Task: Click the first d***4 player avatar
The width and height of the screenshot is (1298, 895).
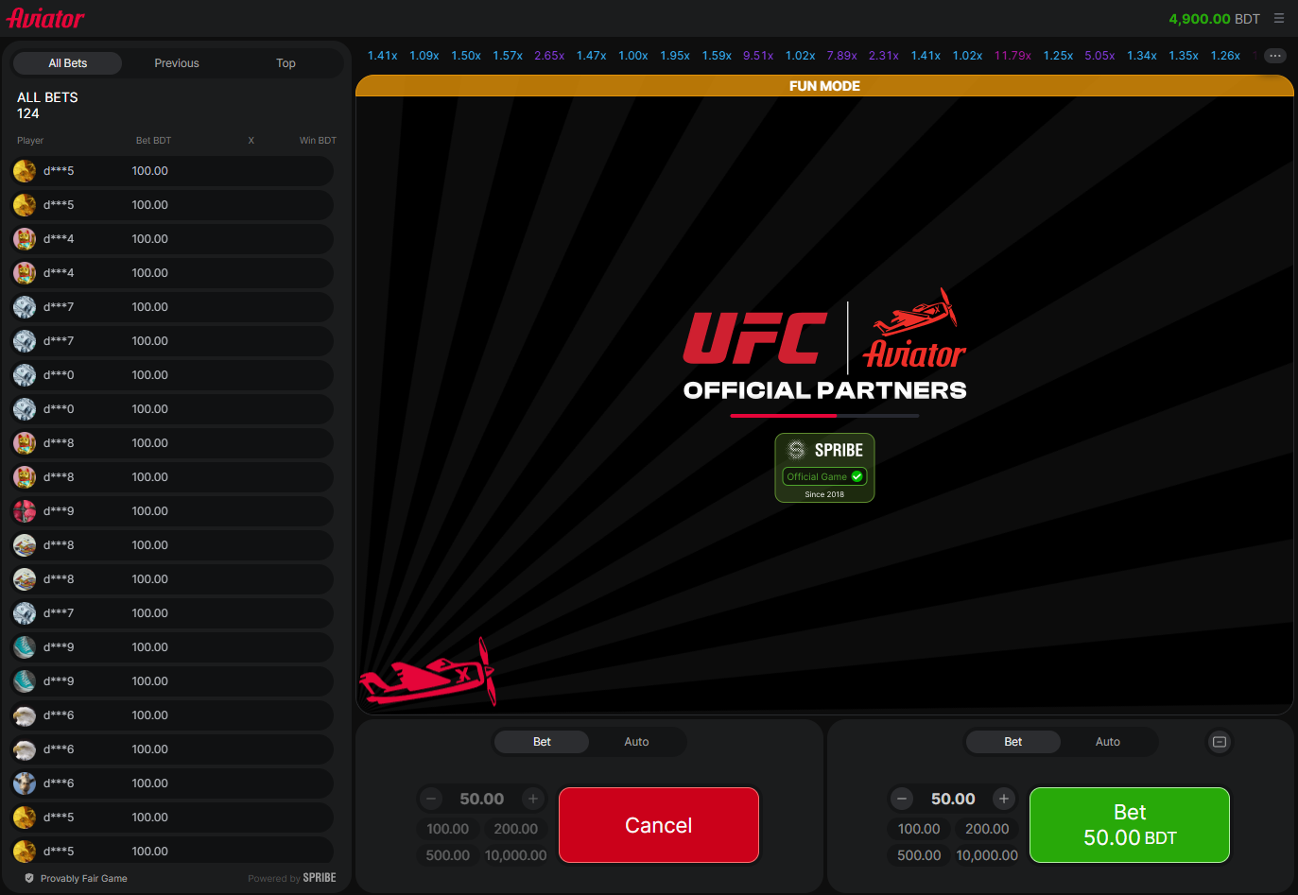Action: (x=25, y=239)
